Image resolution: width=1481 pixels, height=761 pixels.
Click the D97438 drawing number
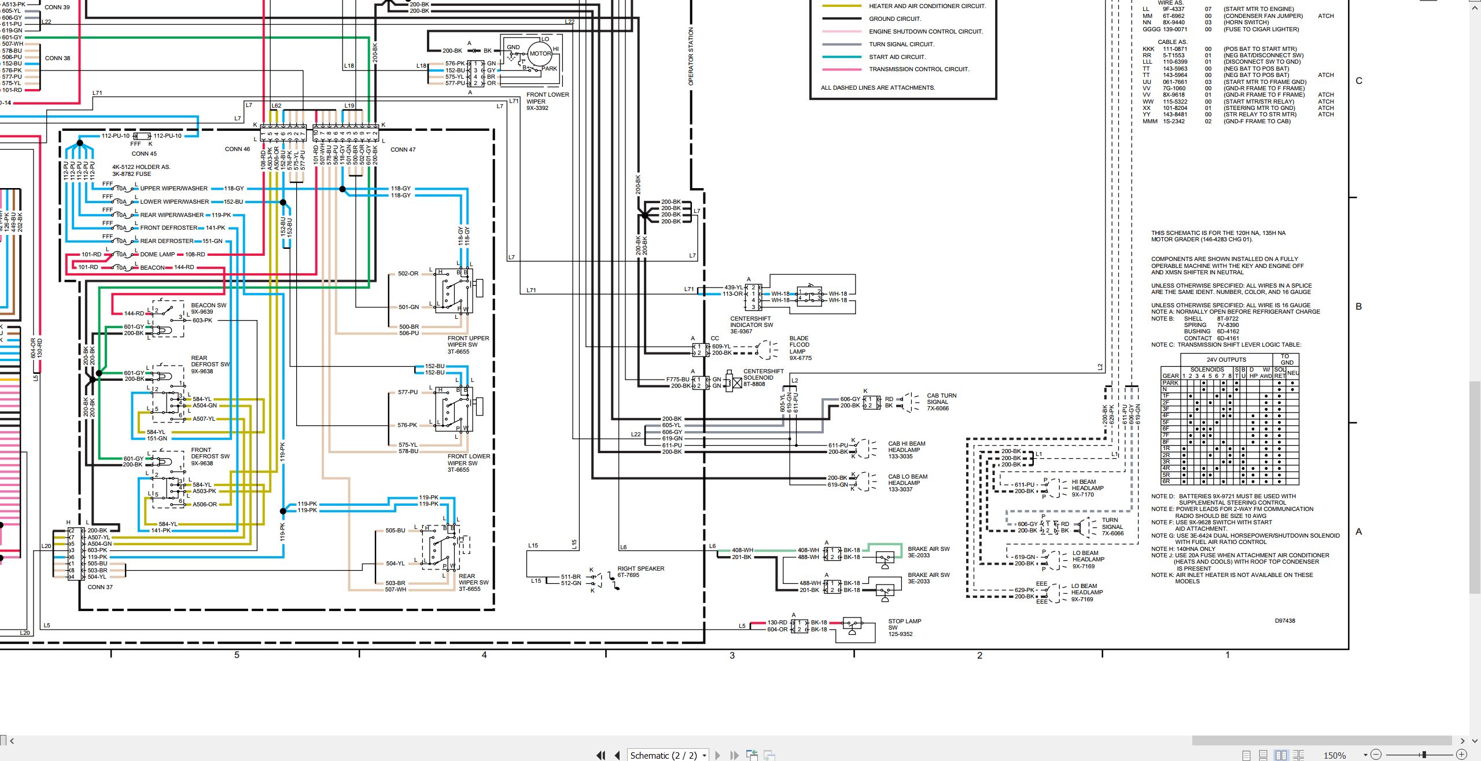pyautogui.click(x=1285, y=621)
